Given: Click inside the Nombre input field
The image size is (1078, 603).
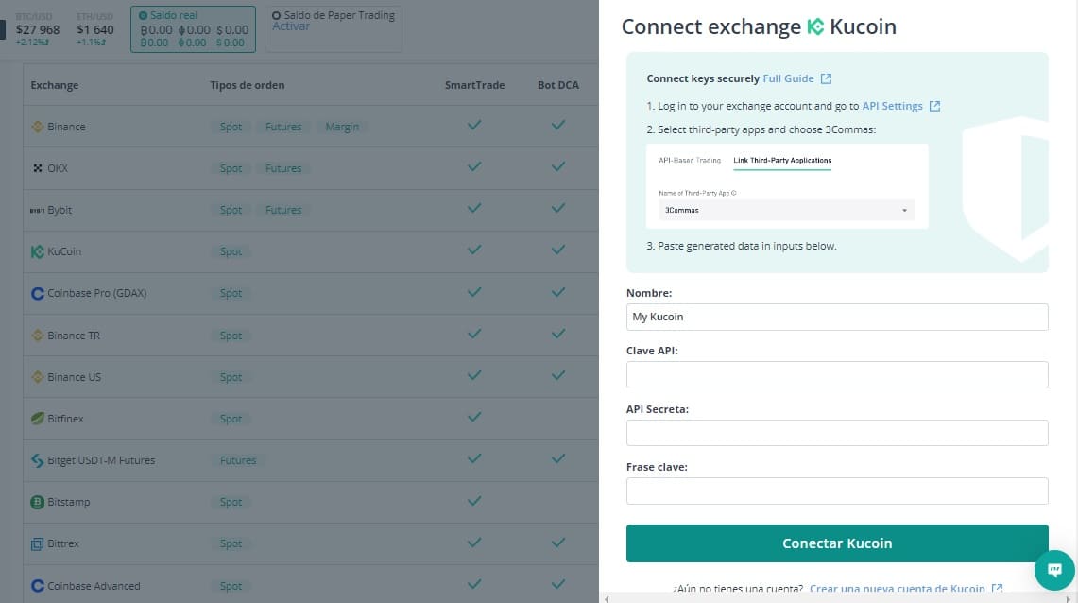Looking at the screenshot, I should pyautogui.click(x=837, y=317).
